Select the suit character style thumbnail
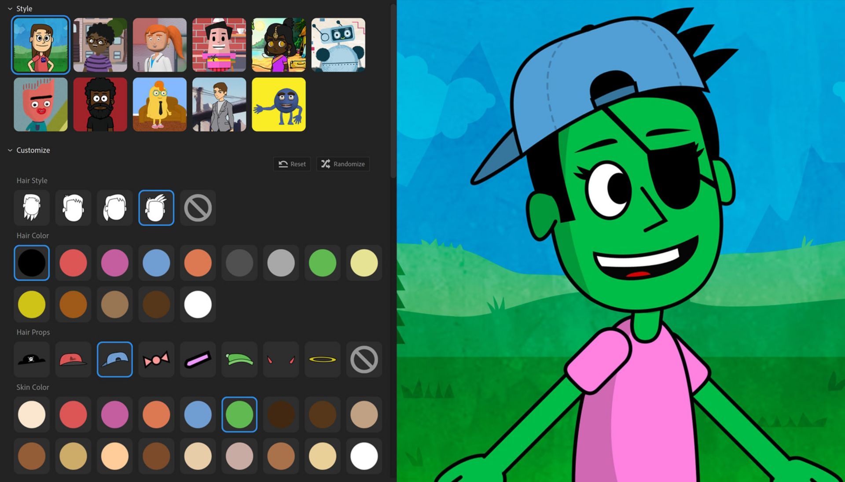This screenshot has width=845, height=482. tap(219, 105)
